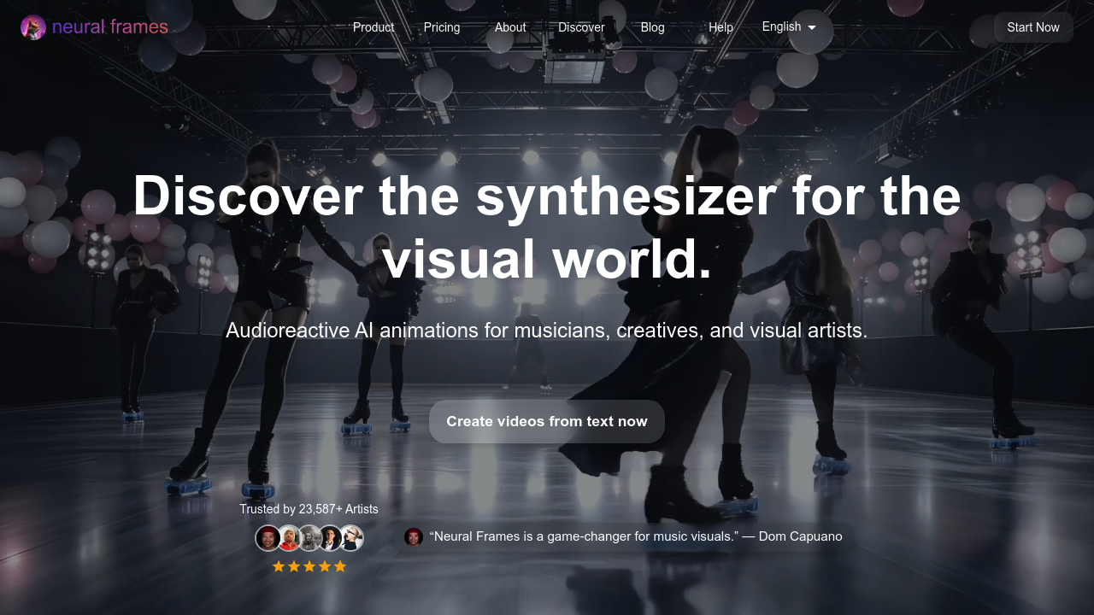This screenshot has height=615, width=1094.
Task: Click the fifth orange rating star
Action: (340, 565)
